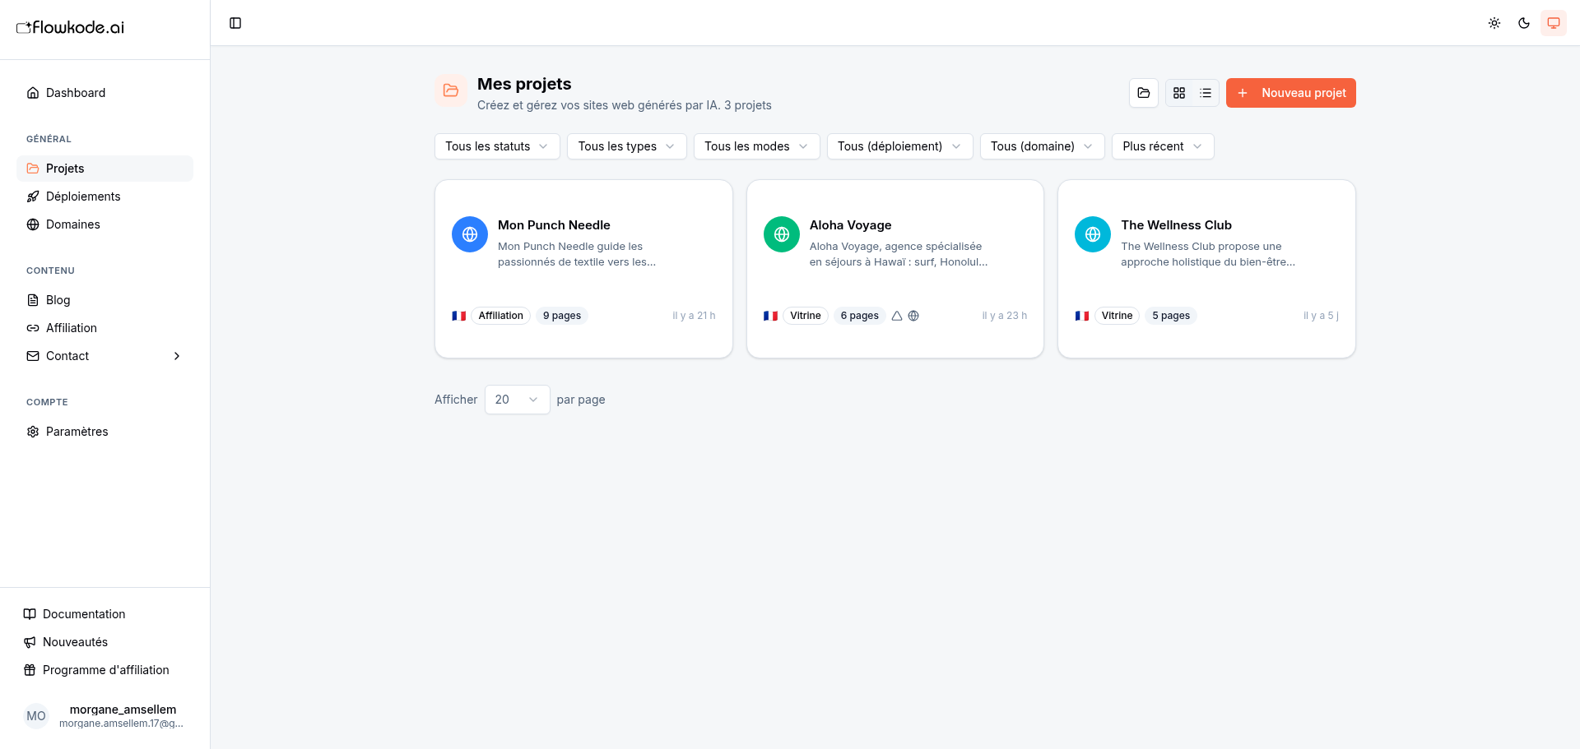Switch to list view layout
Screen dimensions: 1580x749
[x=1206, y=93]
